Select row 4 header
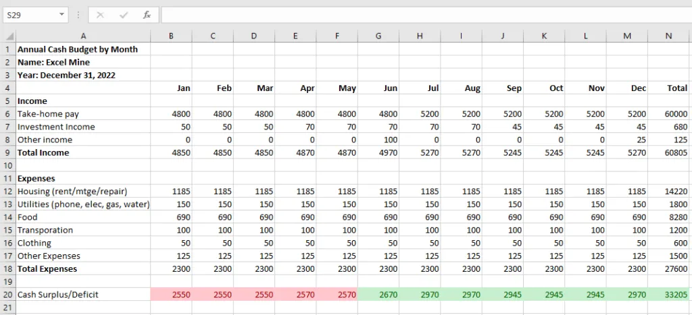692x315 pixels. [x=8, y=88]
